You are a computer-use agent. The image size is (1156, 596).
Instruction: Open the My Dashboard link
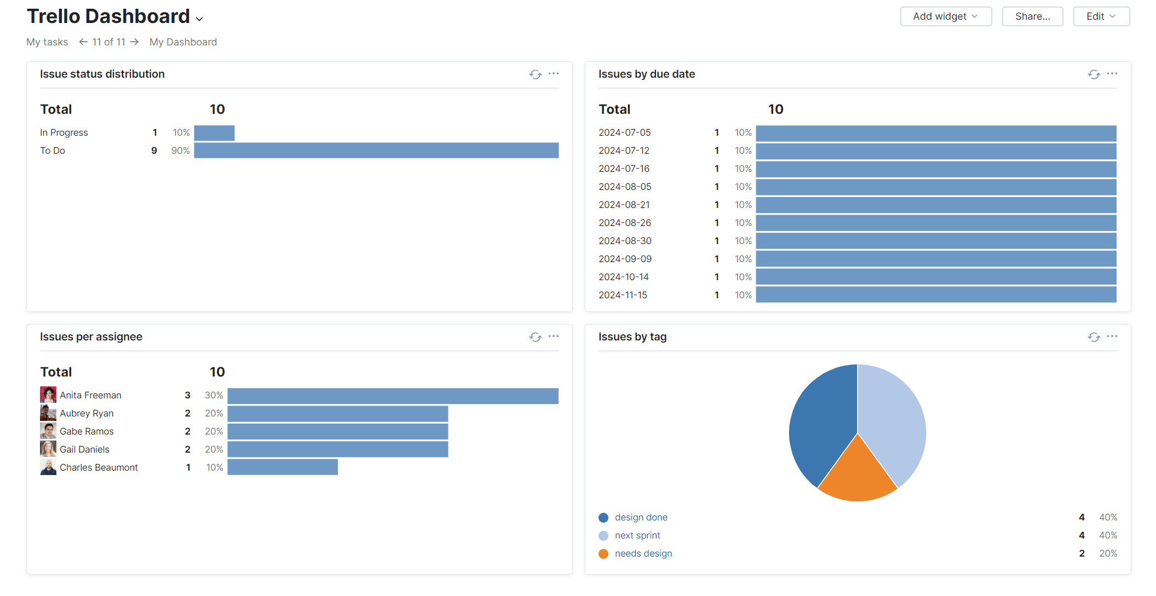[x=183, y=42]
